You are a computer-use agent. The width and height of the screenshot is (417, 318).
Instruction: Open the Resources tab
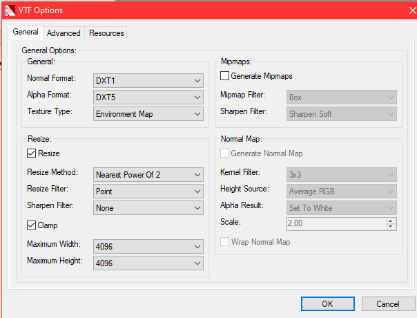pos(106,33)
